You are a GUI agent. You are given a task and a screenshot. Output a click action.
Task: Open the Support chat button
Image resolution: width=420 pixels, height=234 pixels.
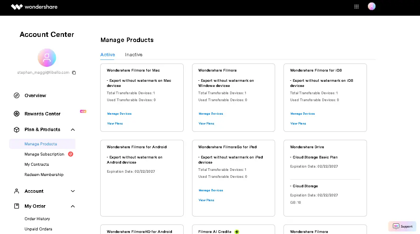[x=402, y=226]
